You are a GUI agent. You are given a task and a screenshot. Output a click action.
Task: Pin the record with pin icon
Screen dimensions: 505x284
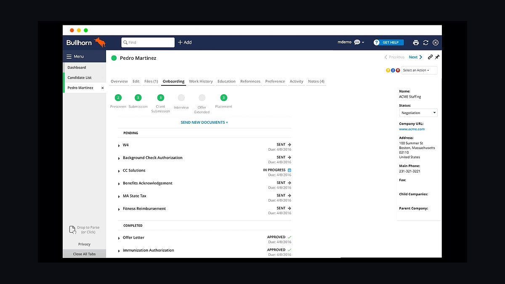tap(437, 57)
